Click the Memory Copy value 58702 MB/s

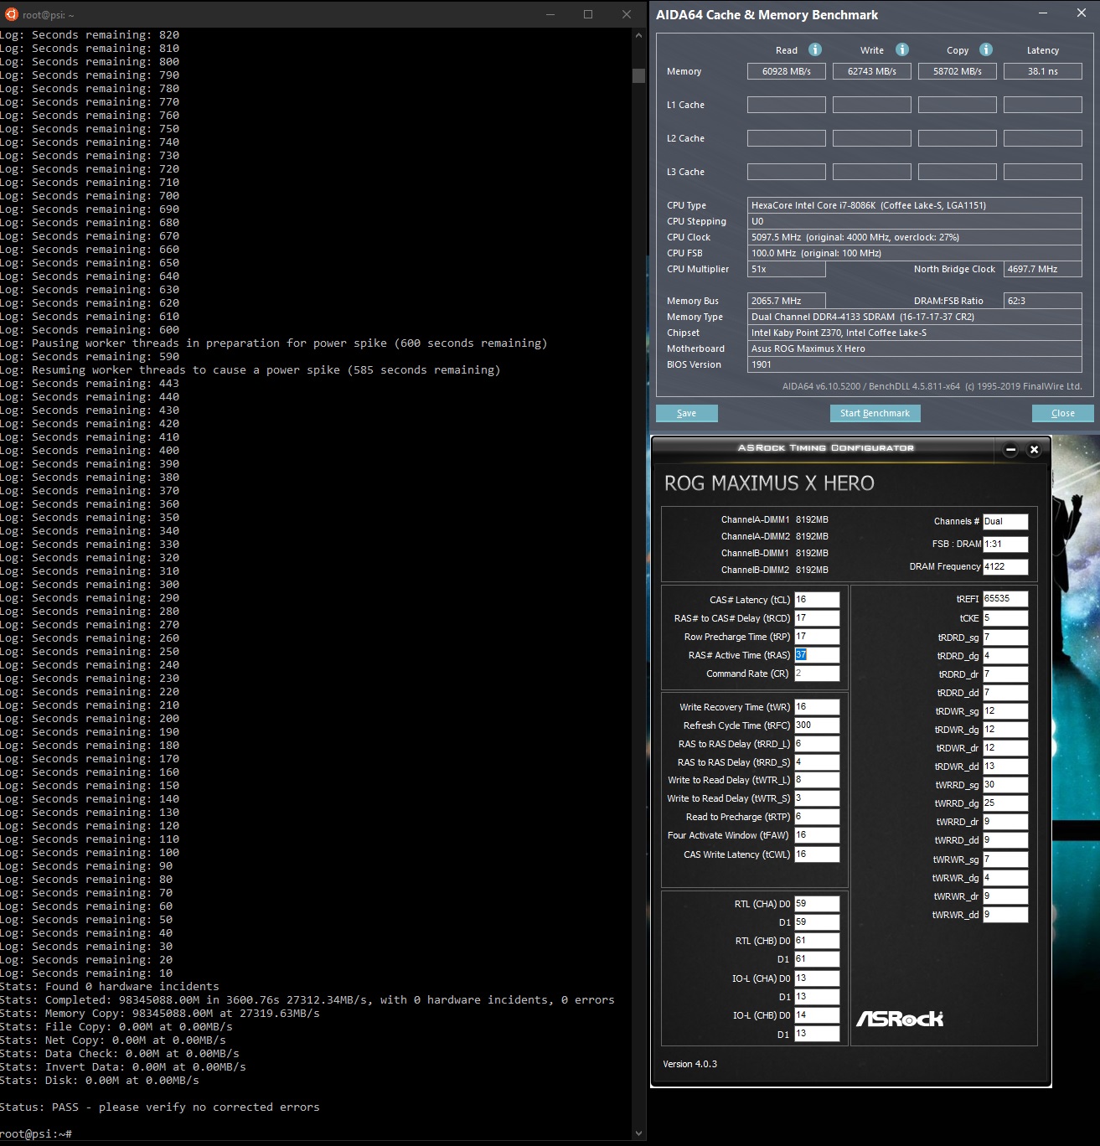coord(958,71)
